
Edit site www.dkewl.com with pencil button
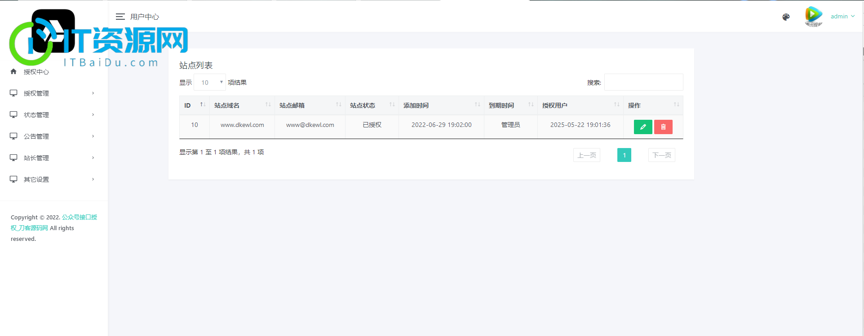click(643, 127)
